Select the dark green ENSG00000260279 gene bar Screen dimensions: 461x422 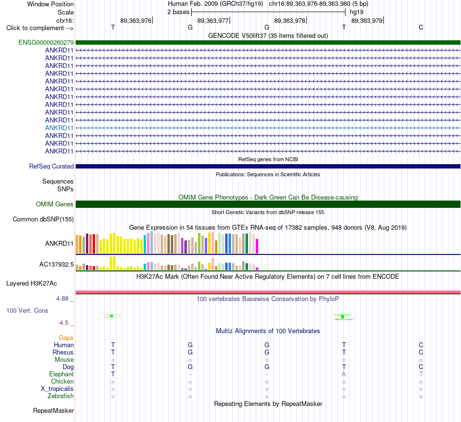click(268, 42)
